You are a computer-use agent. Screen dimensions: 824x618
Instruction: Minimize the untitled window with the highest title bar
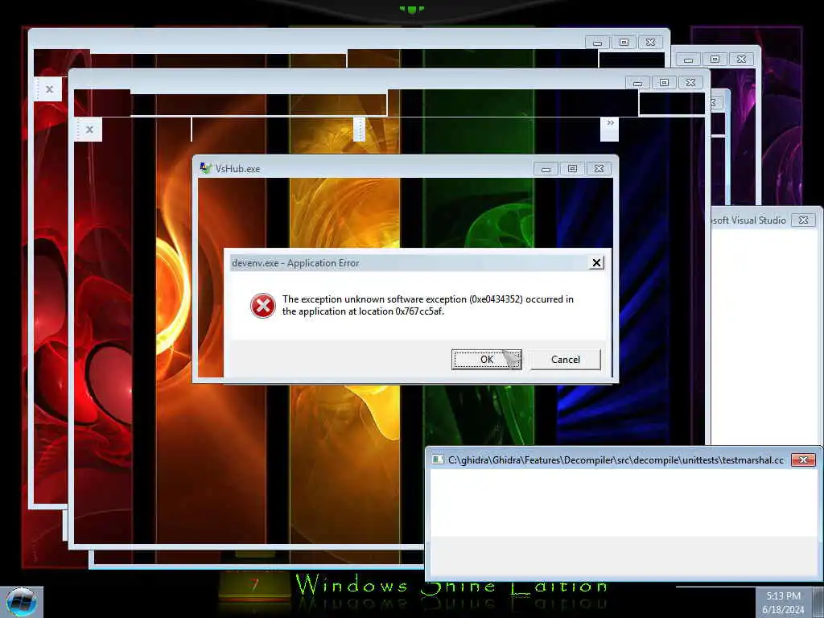point(598,43)
